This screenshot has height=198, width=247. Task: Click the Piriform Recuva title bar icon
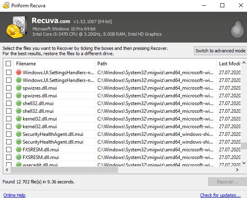(5, 6)
